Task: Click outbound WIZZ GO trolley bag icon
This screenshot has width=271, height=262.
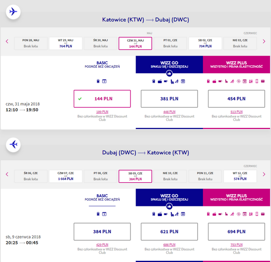Action: 160,81
